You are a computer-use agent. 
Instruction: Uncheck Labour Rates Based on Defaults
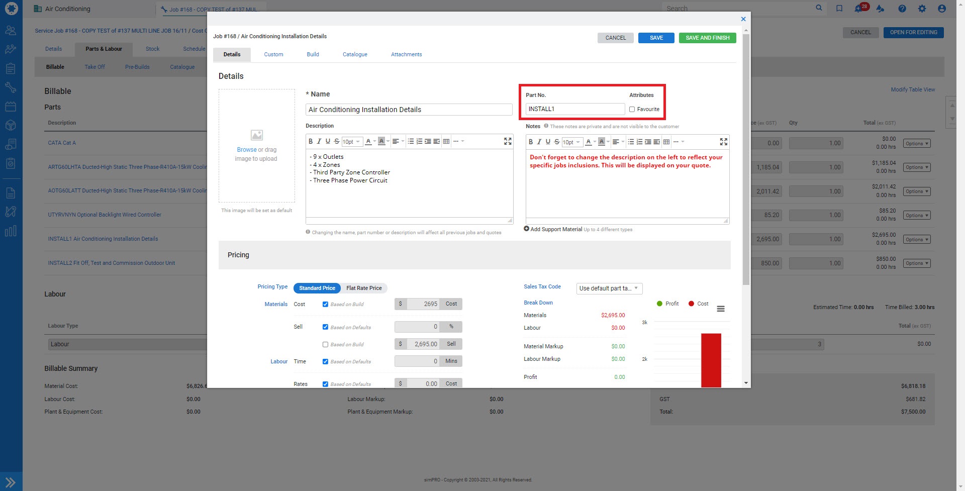[325, 384]
